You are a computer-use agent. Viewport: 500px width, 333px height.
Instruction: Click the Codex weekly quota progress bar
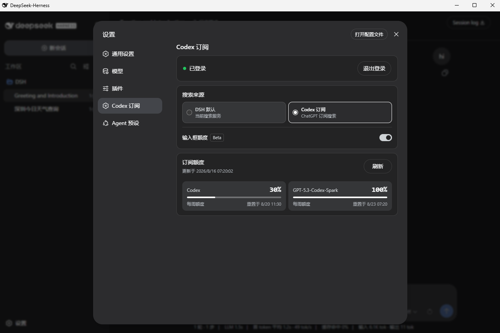coord(234,197)
